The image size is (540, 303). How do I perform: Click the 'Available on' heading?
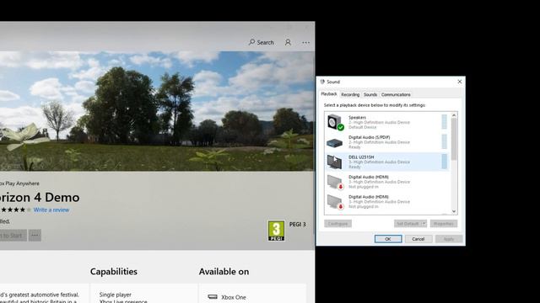coord(224,271)
